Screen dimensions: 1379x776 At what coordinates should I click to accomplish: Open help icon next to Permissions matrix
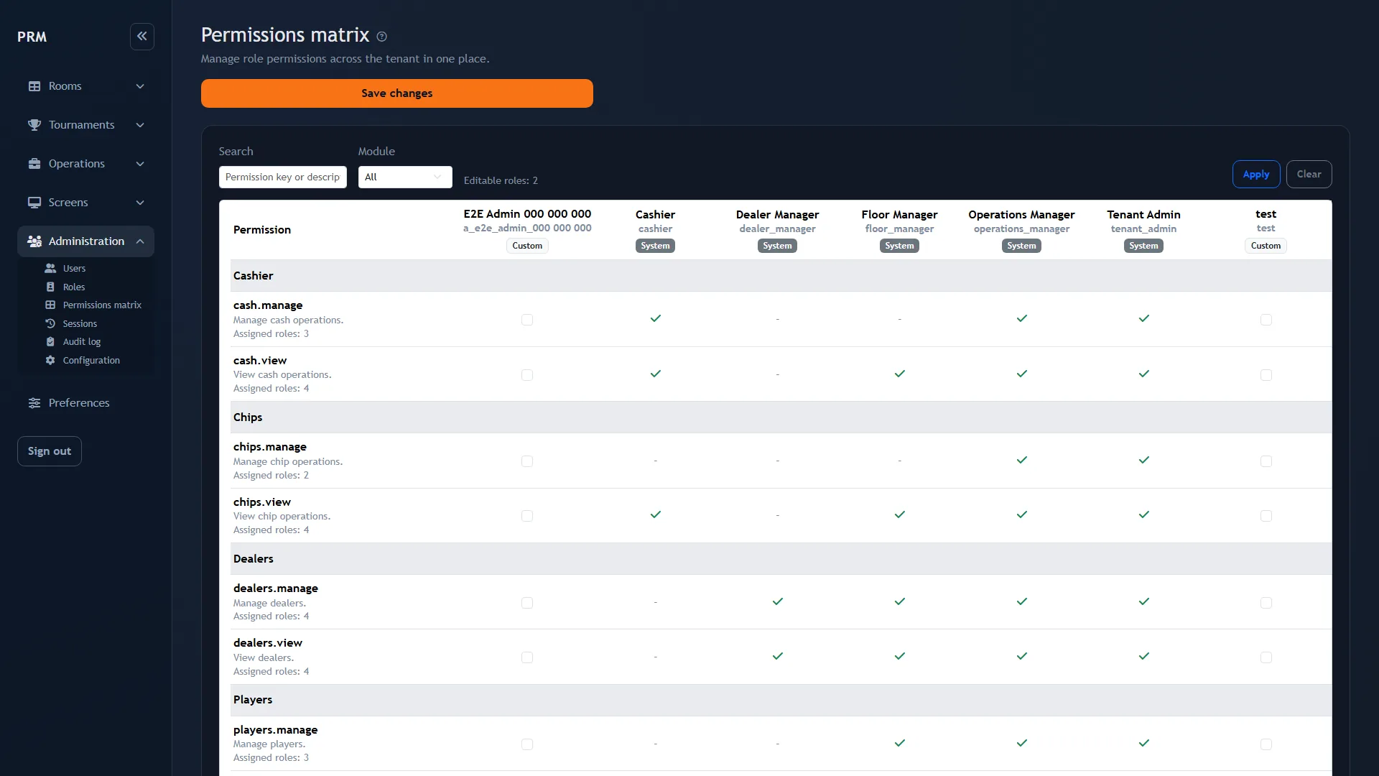pyautogui.click(x=382, y=37)
